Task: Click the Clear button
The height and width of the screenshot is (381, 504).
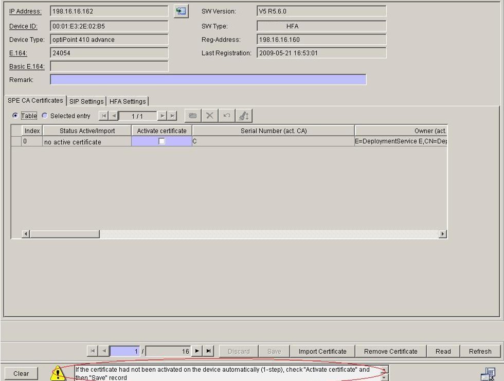Action: [x=21, y=373]
